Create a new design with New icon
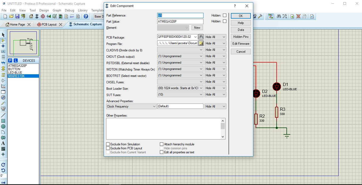The width and height of the screenshot is (362, 185). pyautogui.click(x=5, y=16)
